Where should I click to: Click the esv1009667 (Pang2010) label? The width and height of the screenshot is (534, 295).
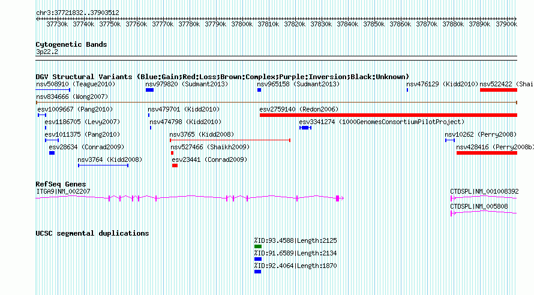click(x=75, y=109)
